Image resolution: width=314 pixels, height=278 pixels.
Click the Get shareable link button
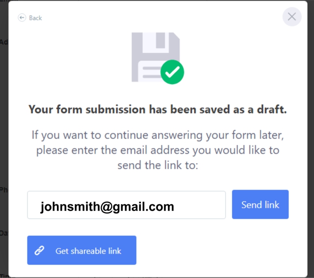pos(81,250)
